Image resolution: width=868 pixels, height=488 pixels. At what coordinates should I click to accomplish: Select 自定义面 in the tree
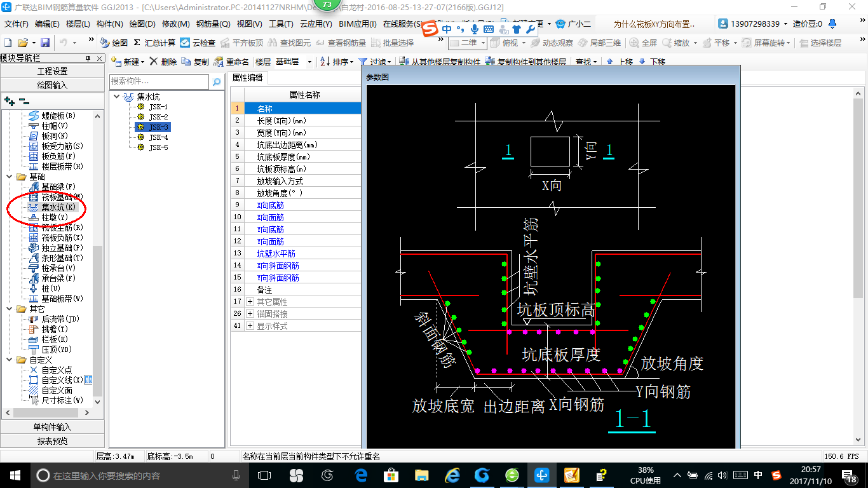[57, 390]
